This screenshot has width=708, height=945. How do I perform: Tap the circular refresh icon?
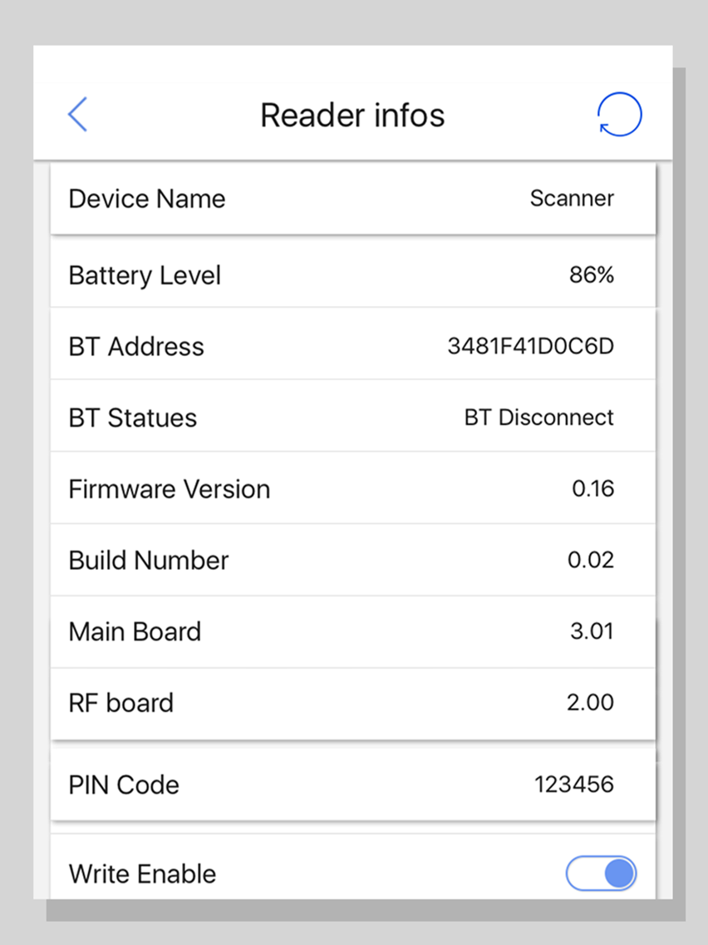point(620,114)
